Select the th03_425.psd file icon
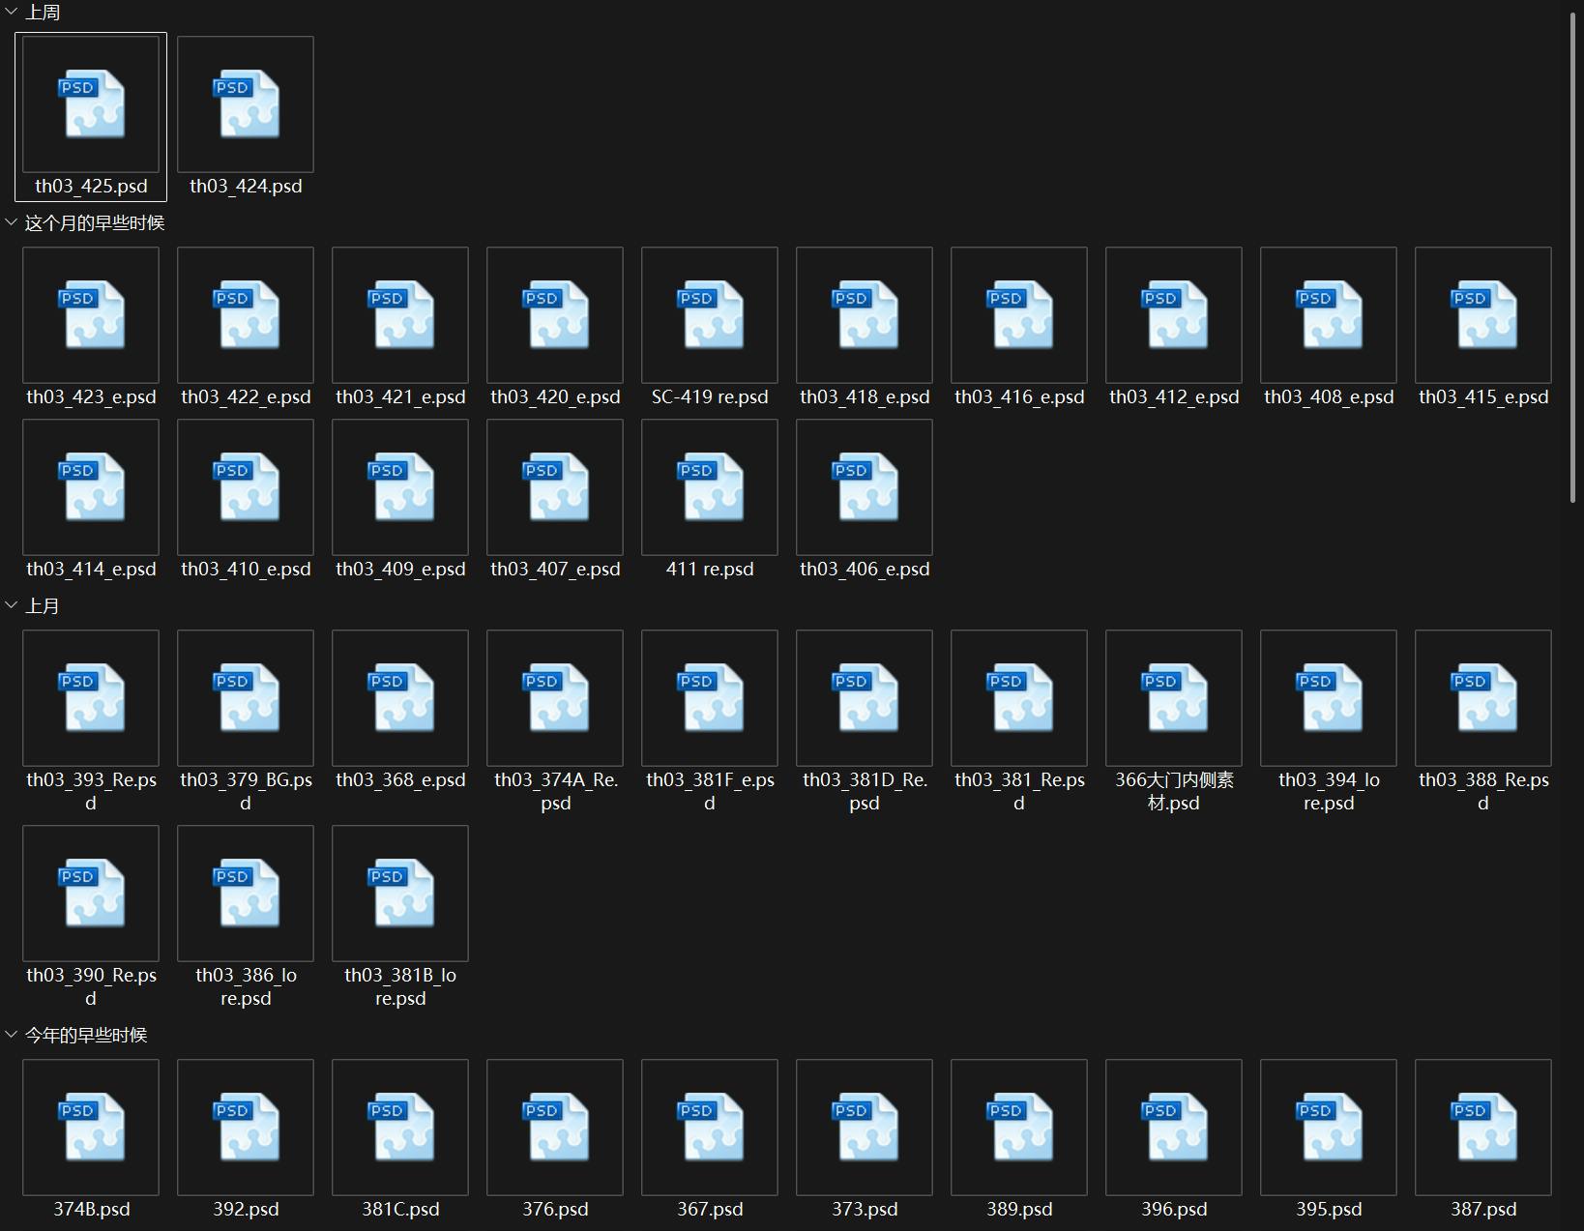This screenshot has width=1584, height=1231. [x=91, y=104]
